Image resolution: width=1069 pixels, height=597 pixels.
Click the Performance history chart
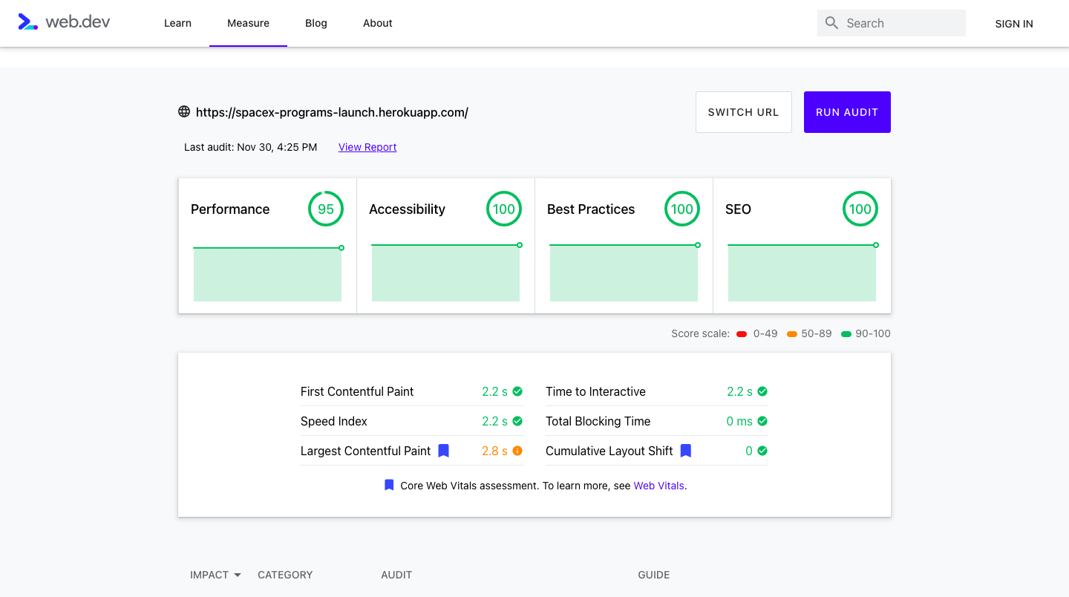267,273
